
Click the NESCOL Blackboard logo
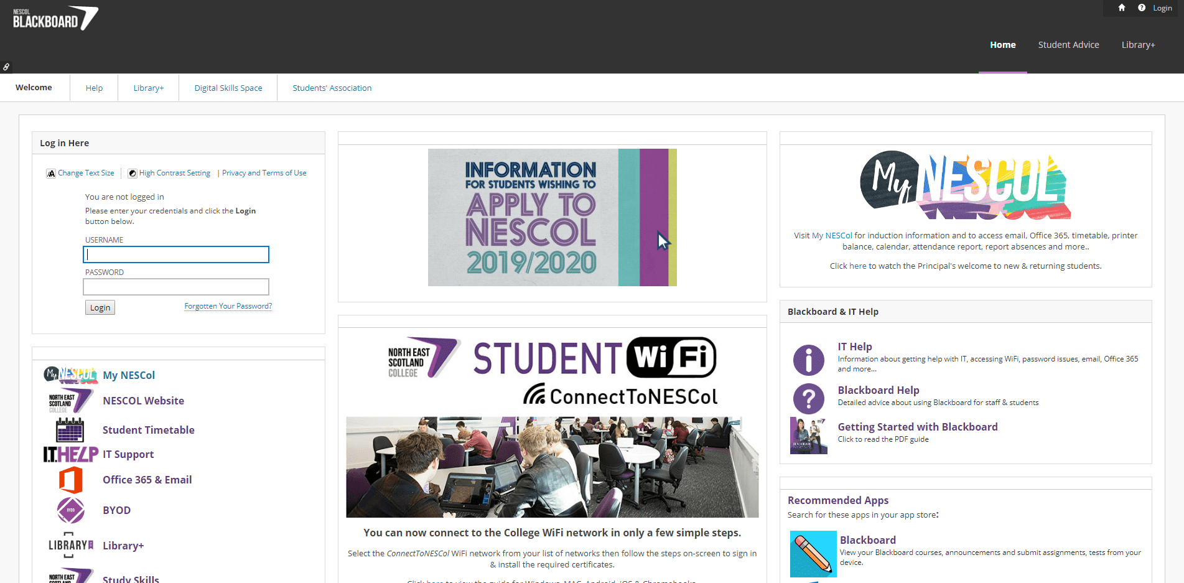pyautogui.click(x=55, y=18)
